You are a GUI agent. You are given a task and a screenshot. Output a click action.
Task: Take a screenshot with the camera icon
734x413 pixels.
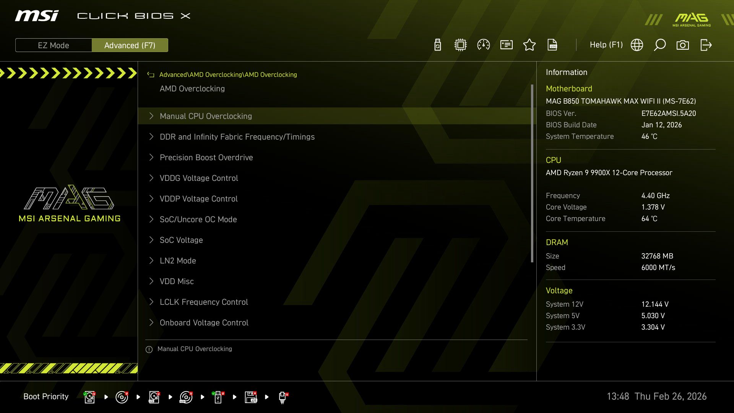pyautogui.click(x=683, y=45)
